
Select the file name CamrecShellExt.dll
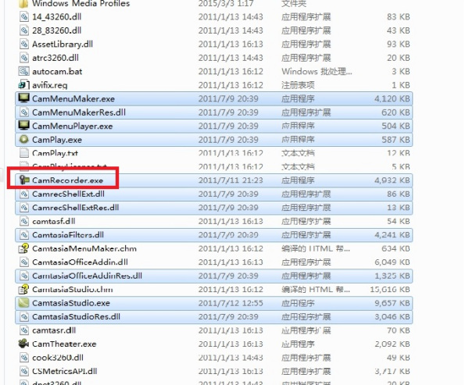69,194
